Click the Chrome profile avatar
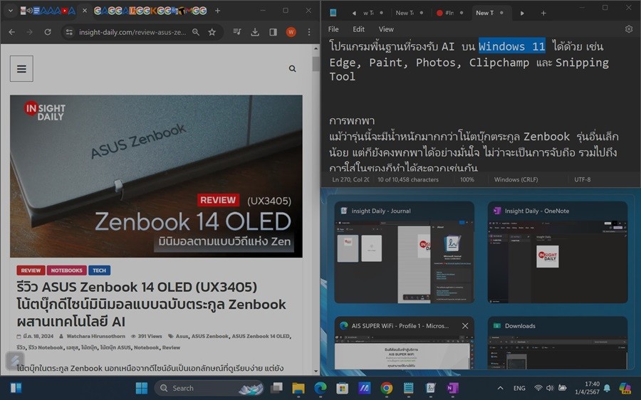This screenshot has height=400, width=641. pyautogui.click(x=291, y=32)
